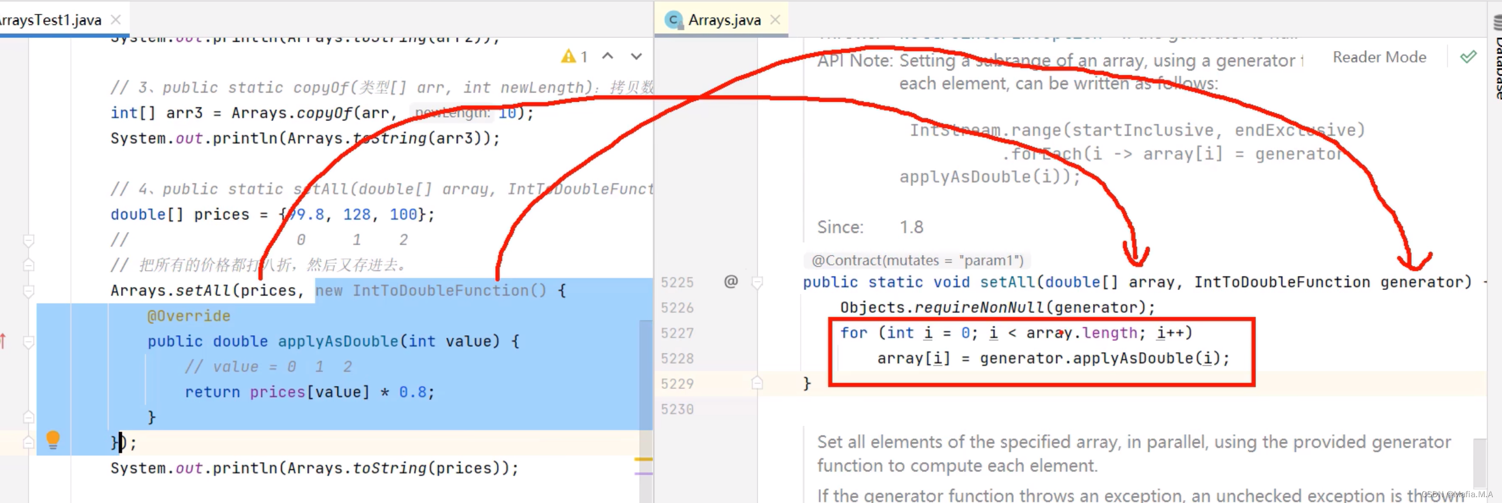The width and height of the screenshot is (1502, 503).
Task: Click requireNonNull in Objects.requireNonNull(generator)
Action: (x=979, y=307)
